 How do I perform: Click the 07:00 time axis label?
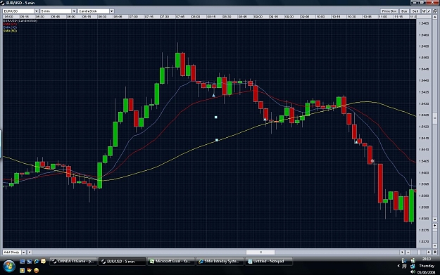[x=134, y=17]
